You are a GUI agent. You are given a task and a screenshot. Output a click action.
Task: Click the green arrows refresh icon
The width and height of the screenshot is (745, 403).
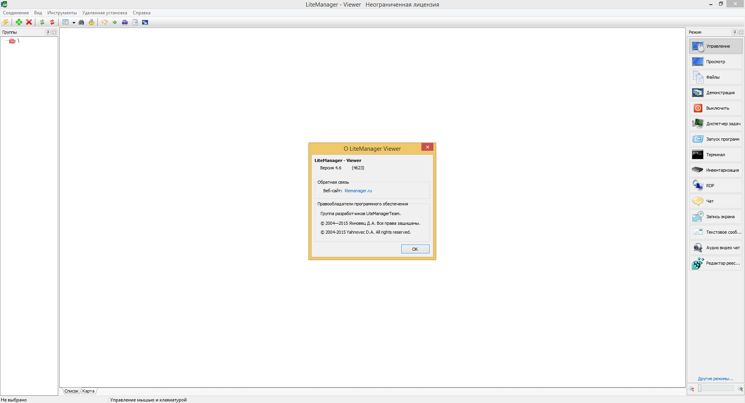[42, 22]
